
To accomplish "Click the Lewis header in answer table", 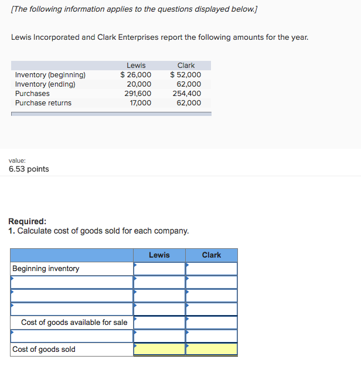I will click(159, 255).
